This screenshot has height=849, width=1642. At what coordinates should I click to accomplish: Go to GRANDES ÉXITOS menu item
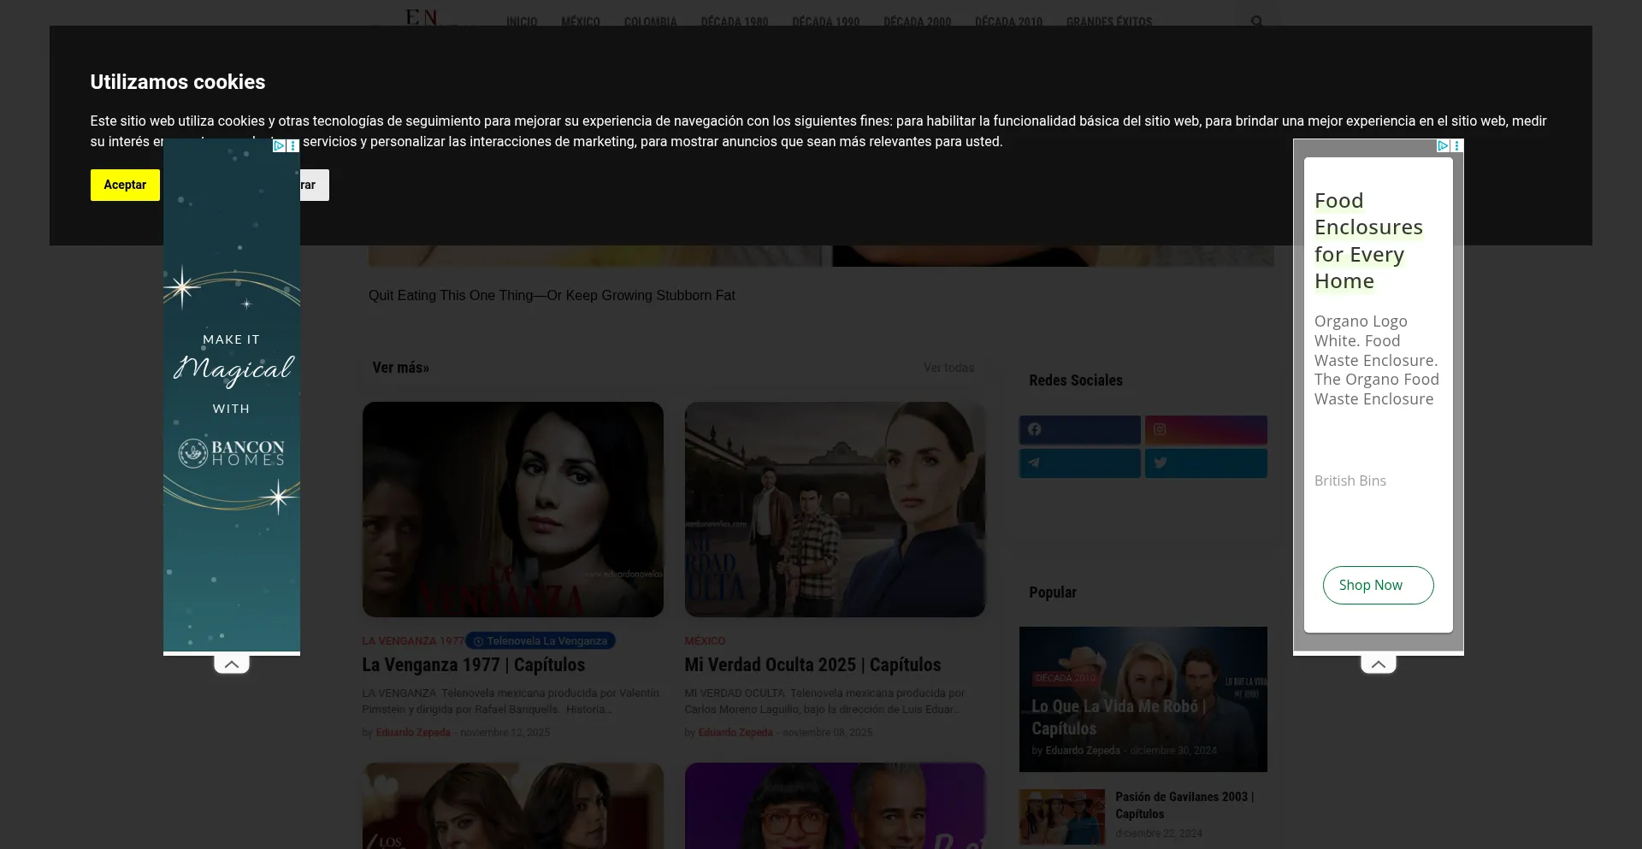pyautogui.click(x=1108, y=21)
